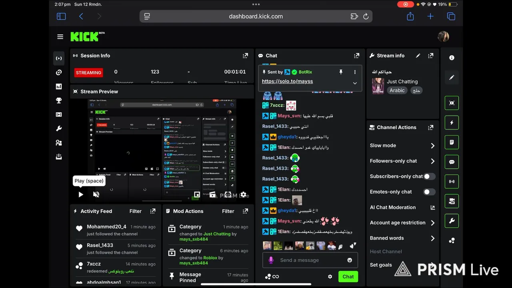512x288 pixels.
Task: Click the edit pencil in right toolbar
Action: click(452, 77)
